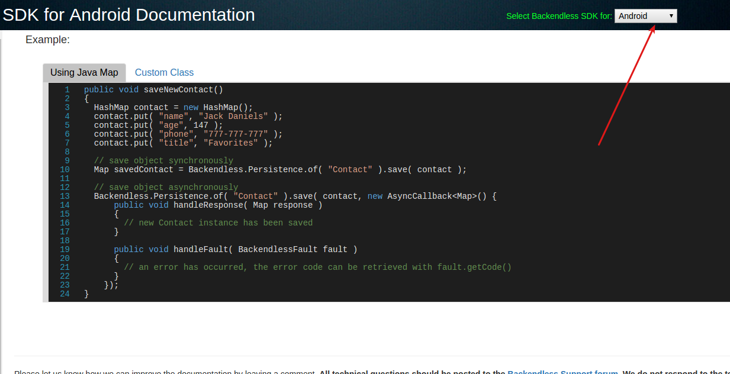Click the contact.put phone '777-777-777' line
Viewport: 730px width, 374px height.
(188, 134)
